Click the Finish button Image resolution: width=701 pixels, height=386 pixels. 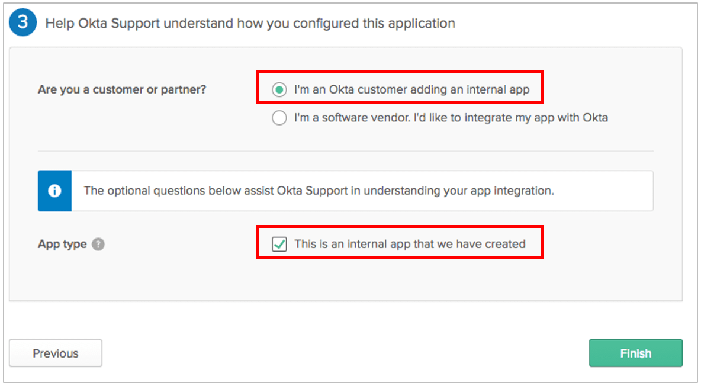point(636,353)
